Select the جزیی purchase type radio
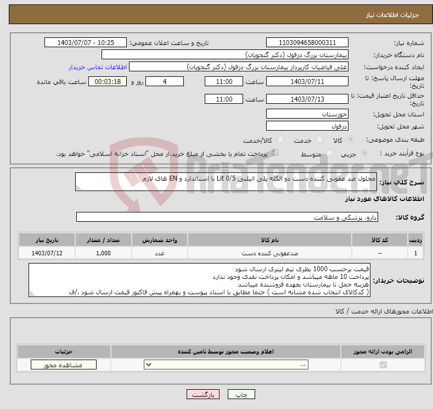 364,153
